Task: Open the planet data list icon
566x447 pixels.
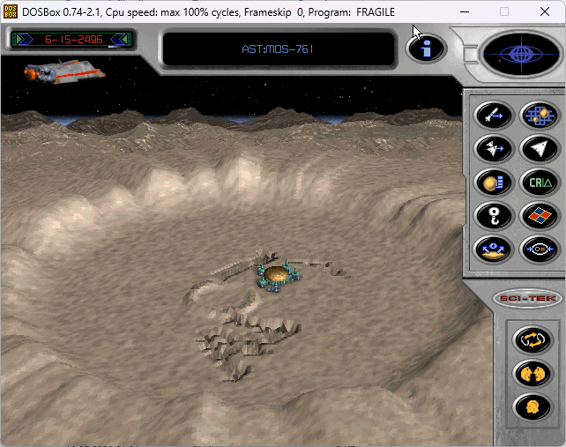Action: click(494, 183)
